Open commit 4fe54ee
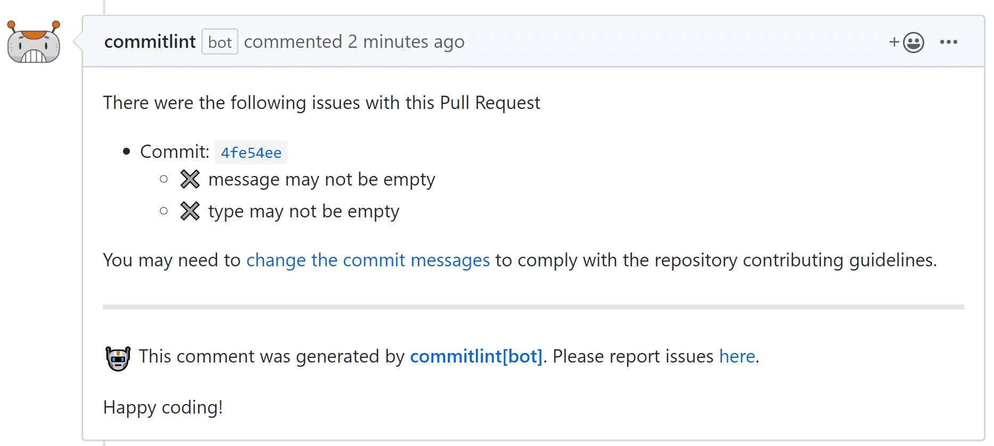Image resolution: width=994 pixels, height=446 pixels. click(251, 153)
